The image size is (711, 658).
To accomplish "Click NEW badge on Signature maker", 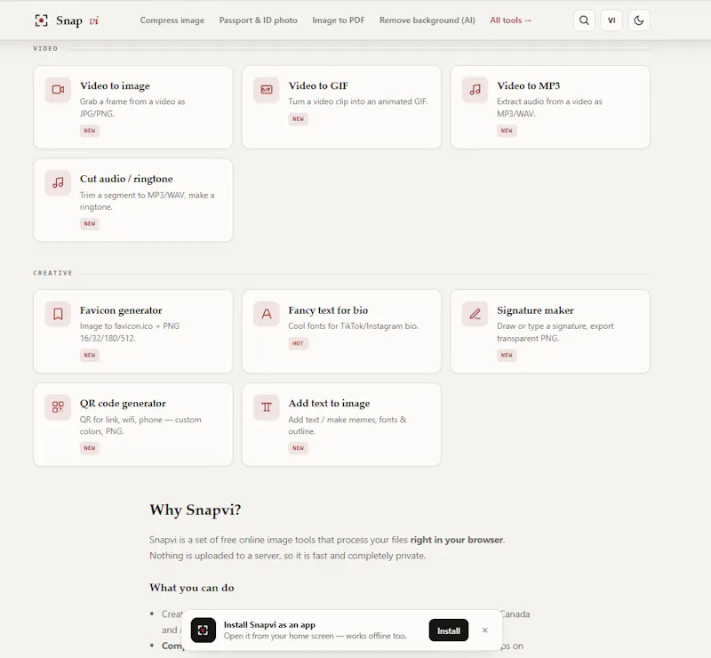I will coord(507,356).
